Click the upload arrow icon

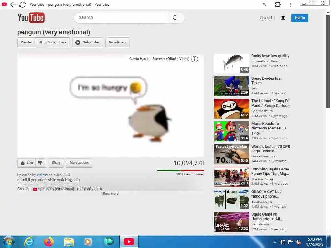(x=283, y=18)
